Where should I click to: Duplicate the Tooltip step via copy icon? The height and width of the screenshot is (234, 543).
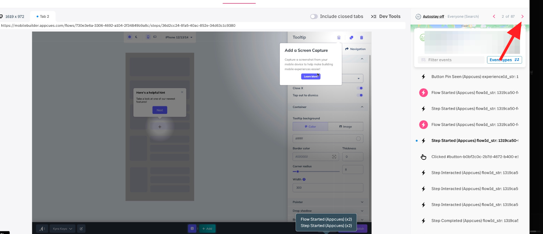(x=351, y=38)
